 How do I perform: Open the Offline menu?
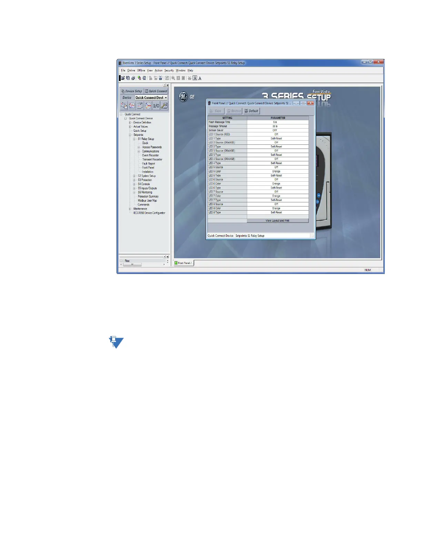coord(141,70)
